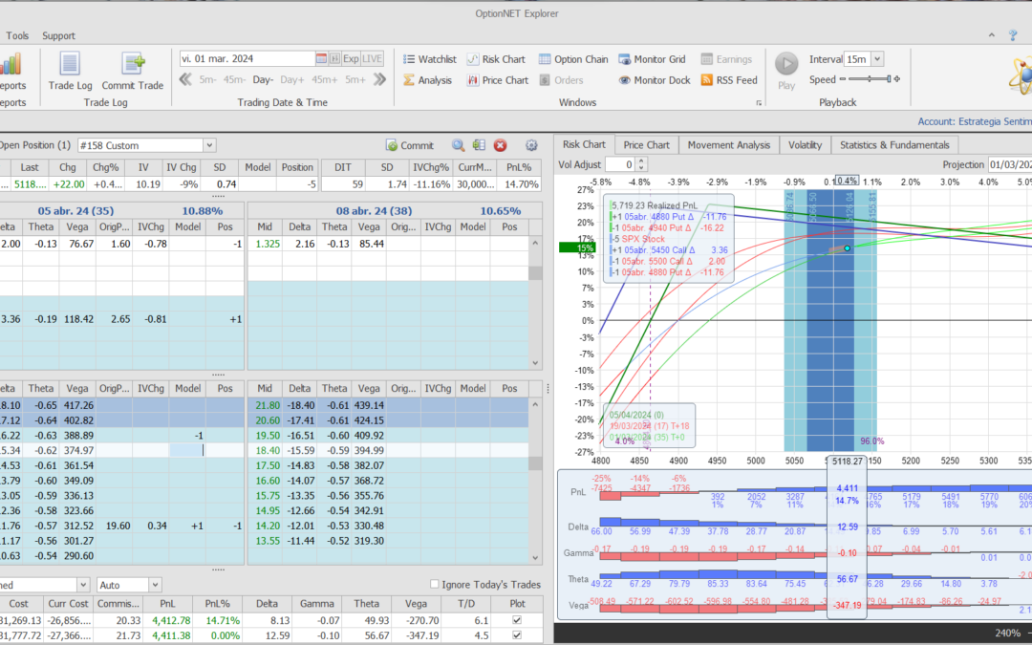Click the Commit Trade icon
1032x645 pixels.
pos(133,65)
